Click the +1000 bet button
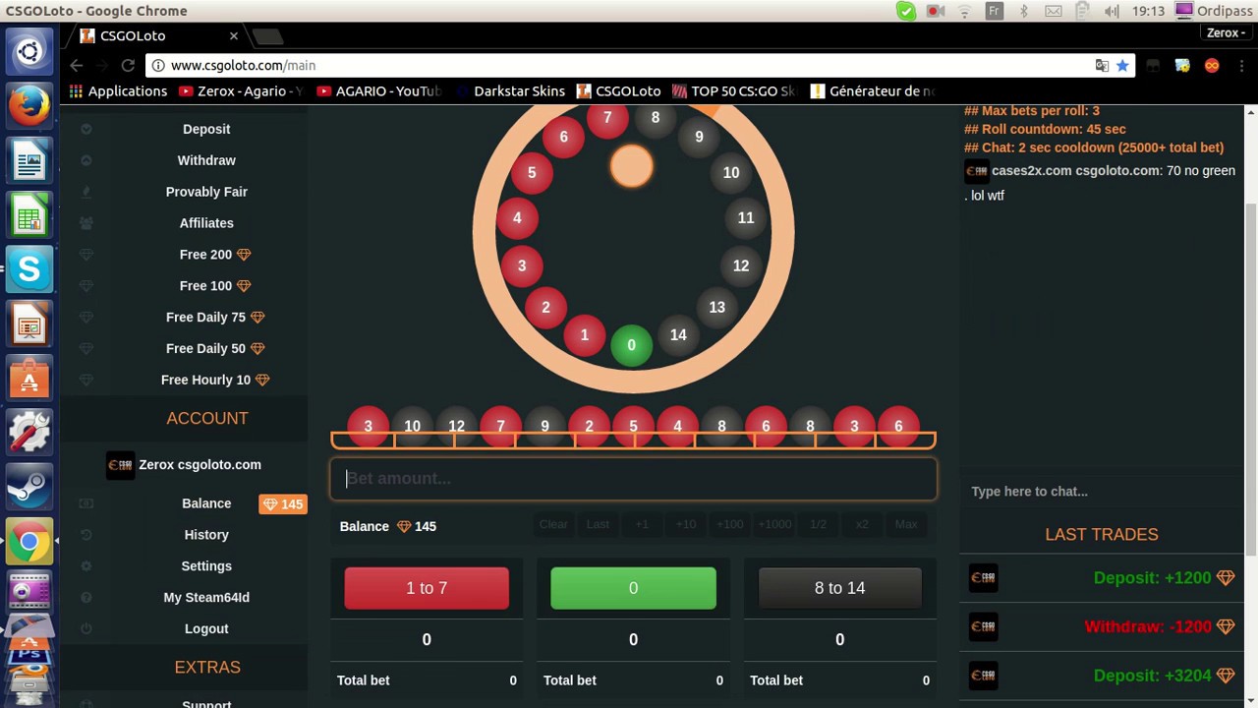 [773, 524]
